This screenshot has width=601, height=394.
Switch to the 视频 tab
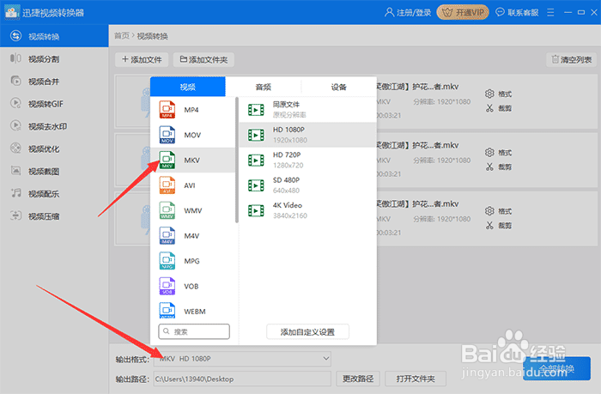(x=188, y=87)
